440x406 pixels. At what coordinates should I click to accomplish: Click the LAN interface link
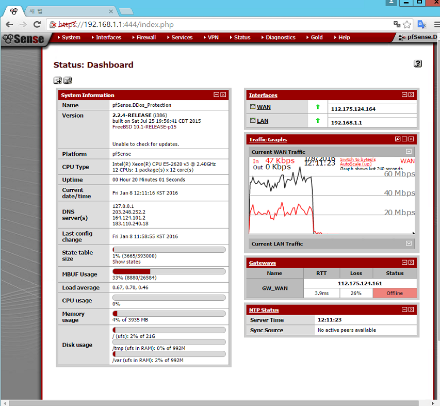pyautogui.click(x=263, y=121)
